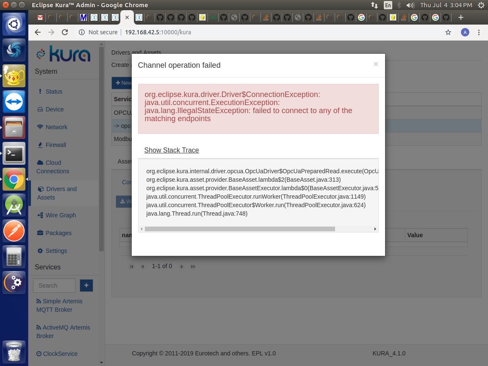Viewport: 488px width, 366px height.
Task: Click the BaseAsset.java:313 stack trace line
Action: point(244,180)
